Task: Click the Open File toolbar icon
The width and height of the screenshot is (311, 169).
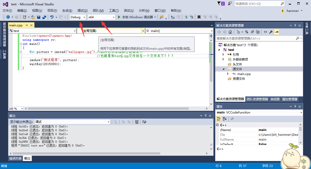Action: coord(33,17)
